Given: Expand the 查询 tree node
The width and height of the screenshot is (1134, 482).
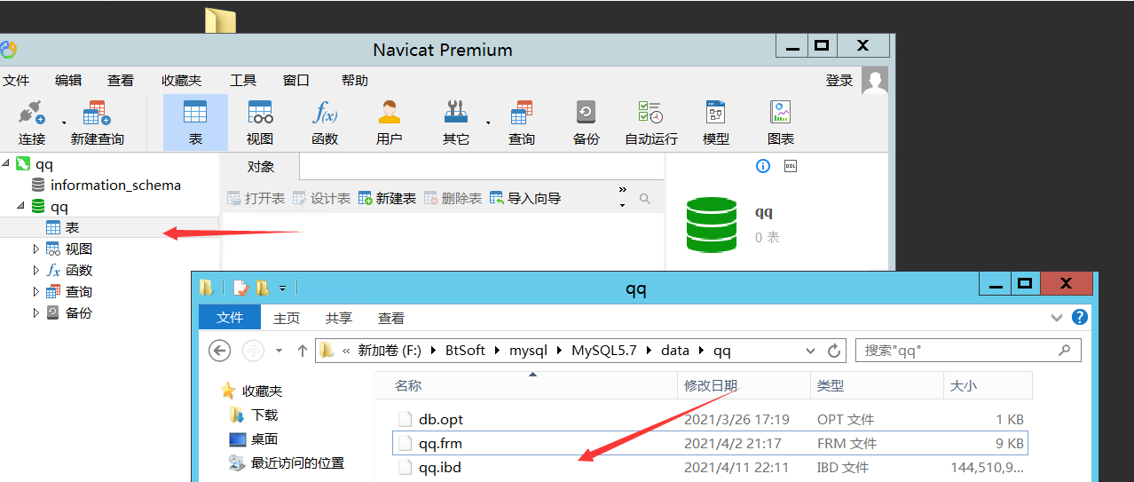Looking at the screenshot, I should coord(36,291).
